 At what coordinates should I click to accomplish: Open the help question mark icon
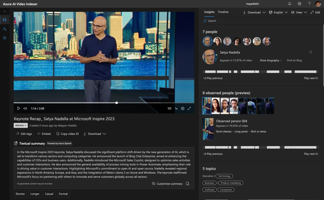pyautogui.click(x=309, y=4)
